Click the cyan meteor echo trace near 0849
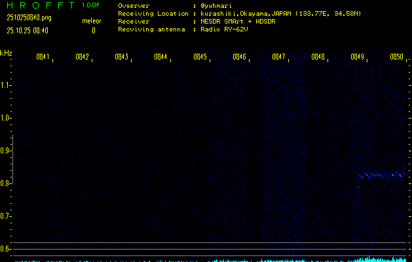The image size is (412, 262). coord(383,175)
